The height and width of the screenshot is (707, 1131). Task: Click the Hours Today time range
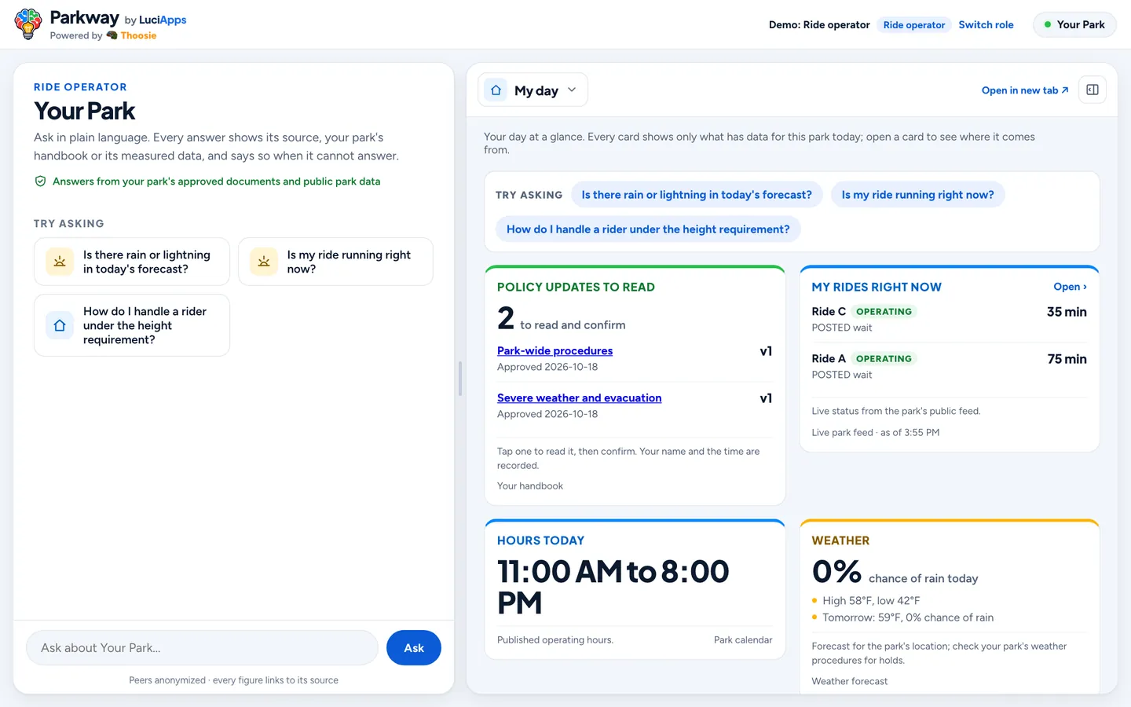coord(613,588)
